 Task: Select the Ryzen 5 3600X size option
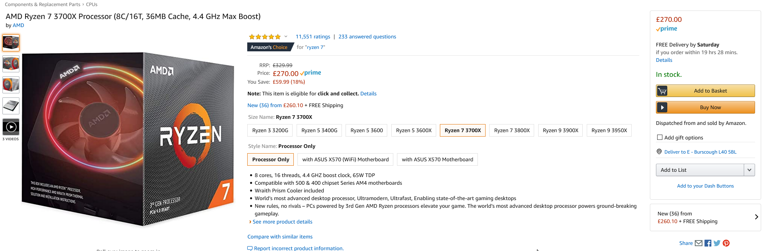tap(414, 130)
